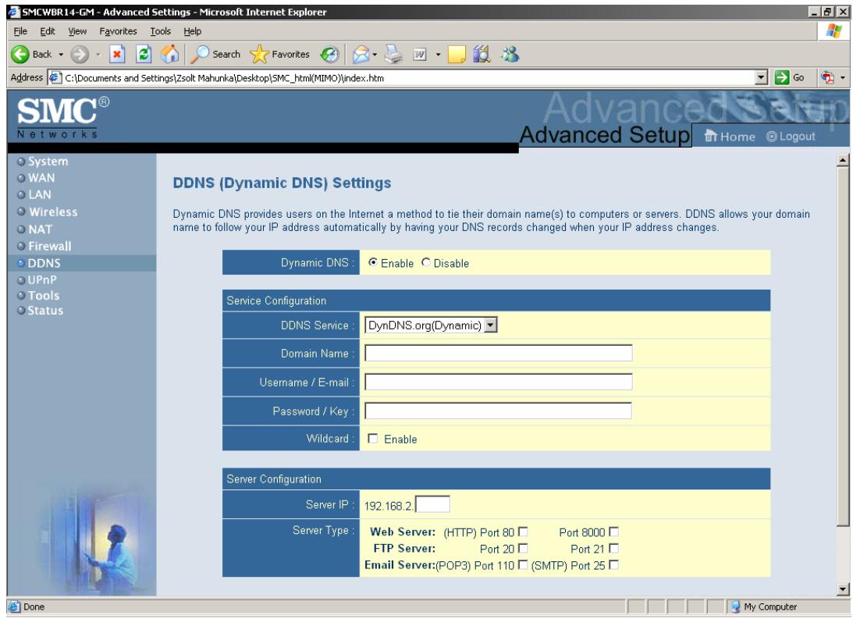Image resolution: width=853 pixels, height=619 pixels.
Task: Go to browser Home page icon
Action: [x=169, y=54]
